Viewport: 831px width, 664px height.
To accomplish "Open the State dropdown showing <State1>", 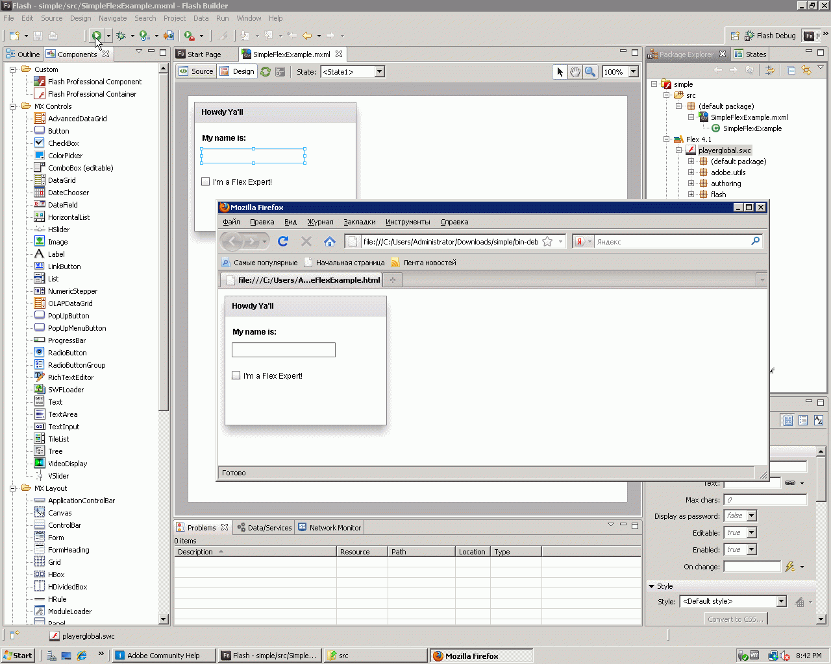I will pos(380,72).
